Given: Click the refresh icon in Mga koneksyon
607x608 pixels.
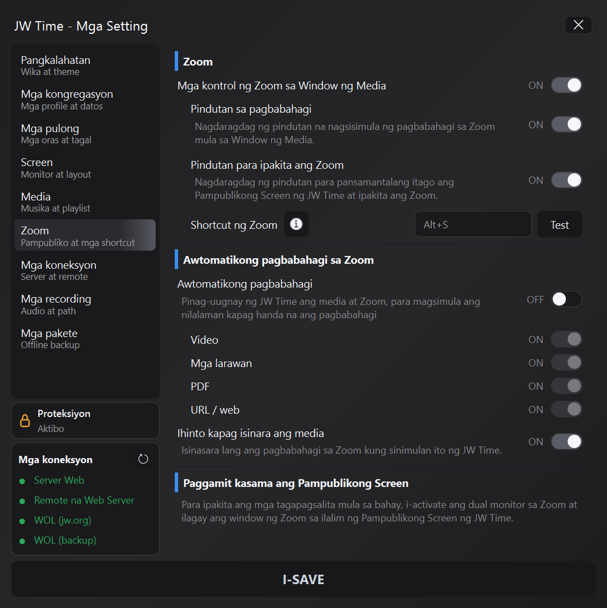Looking at the screenshot, I should click(x=143, y=459).
